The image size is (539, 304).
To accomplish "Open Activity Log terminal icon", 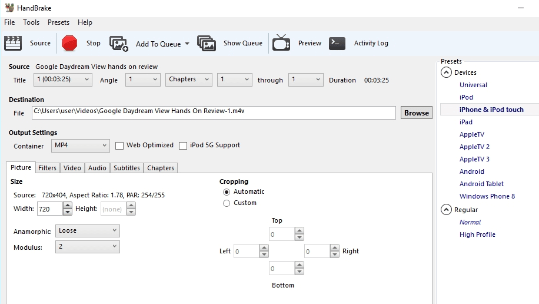I will 337,43.
